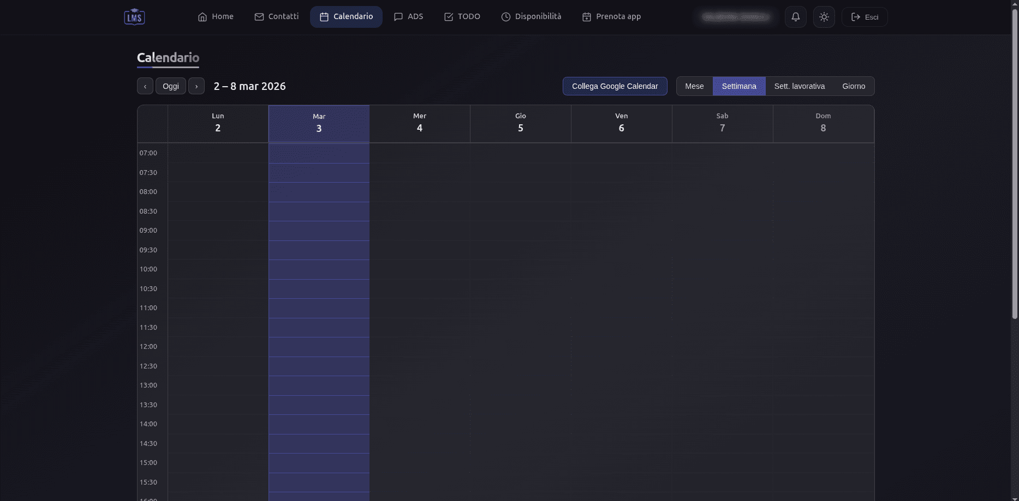Go to Home page

216,17
